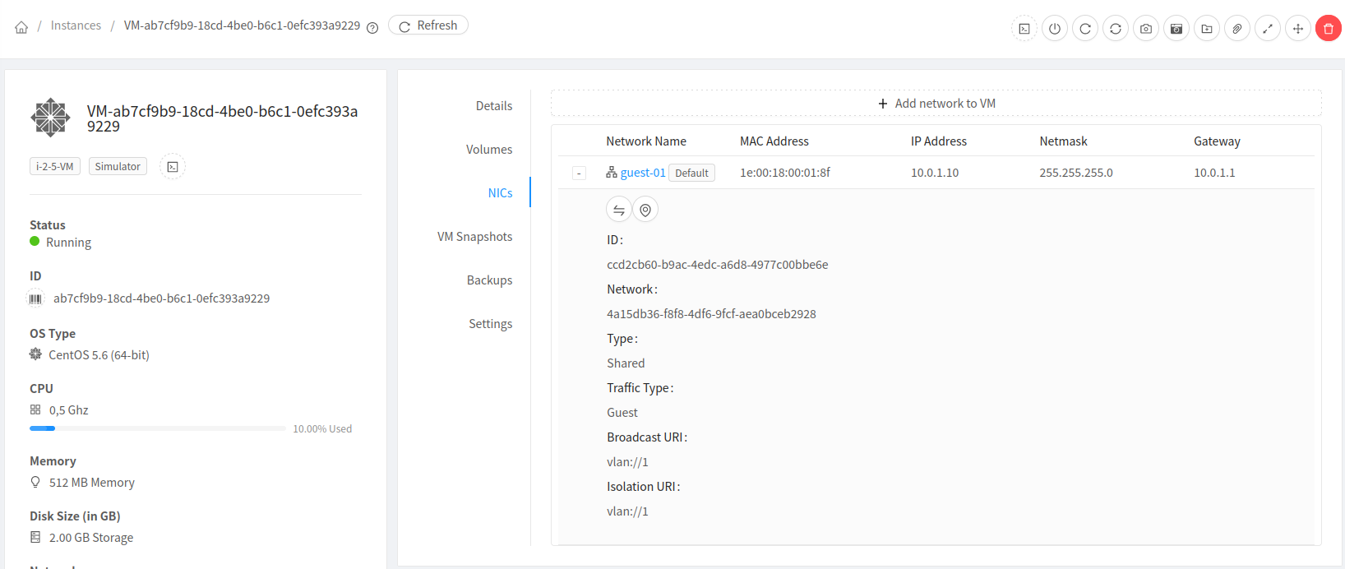Viewport: 1345px width, 569px height.
Task: Assign VM to backup offering folder icon
Action: [x=1207, y=29]
